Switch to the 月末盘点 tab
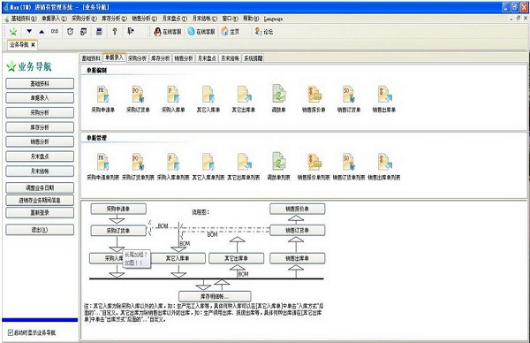 click(207, 58)
